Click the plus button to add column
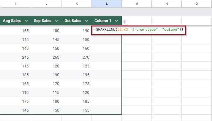 (125, 22)
